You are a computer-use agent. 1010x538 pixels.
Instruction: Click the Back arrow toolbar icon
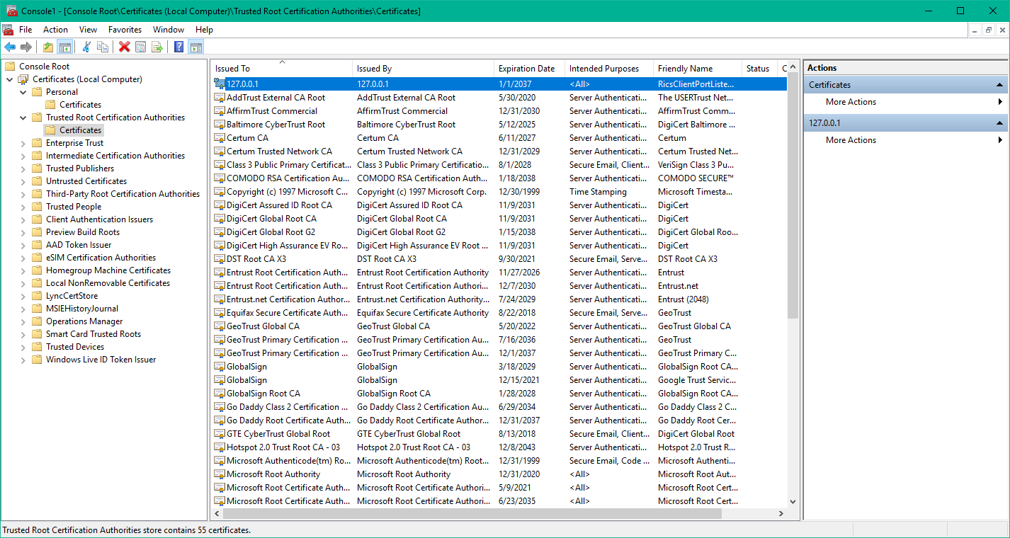click(x=10, y=47)
